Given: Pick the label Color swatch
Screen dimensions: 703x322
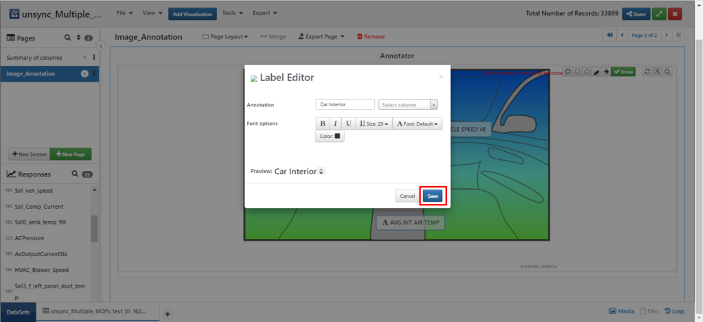Looking at the screenshot, I should coord(330,136).
